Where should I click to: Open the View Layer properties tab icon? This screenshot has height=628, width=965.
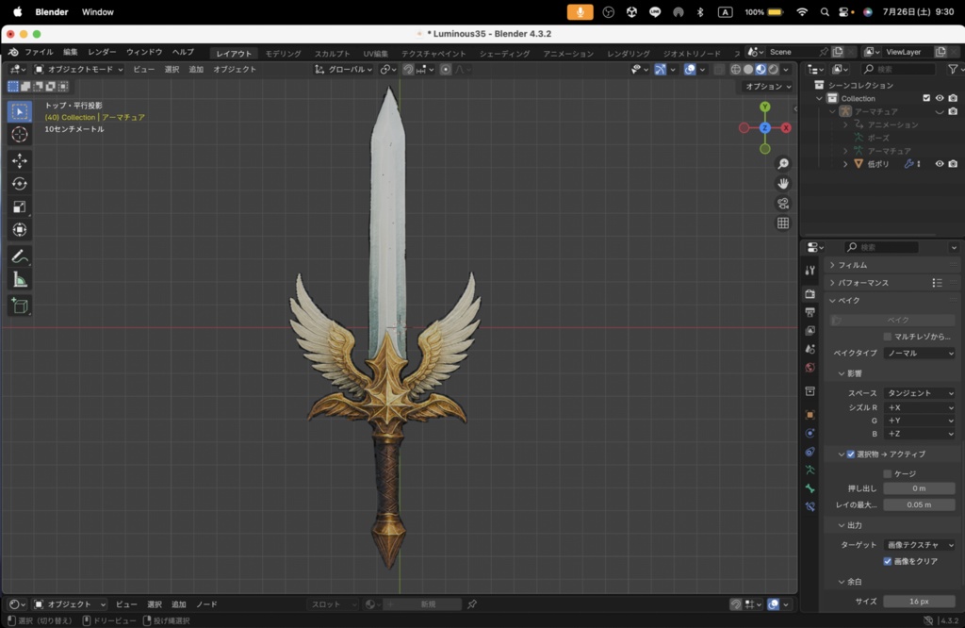(810, 331)
